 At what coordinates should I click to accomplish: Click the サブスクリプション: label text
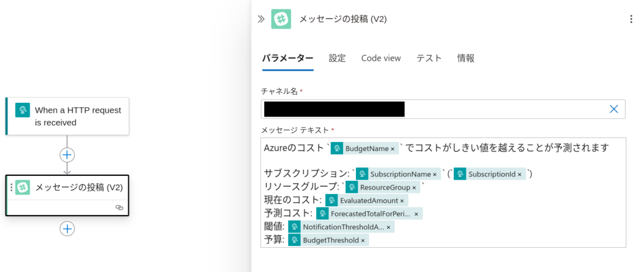tap(307, 174)
